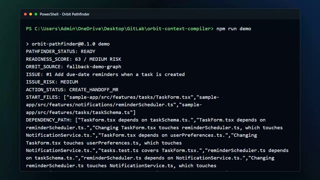Click the 'START_FILES:' label
Viewport: 320px width, 180px height.
click(43, 97)
